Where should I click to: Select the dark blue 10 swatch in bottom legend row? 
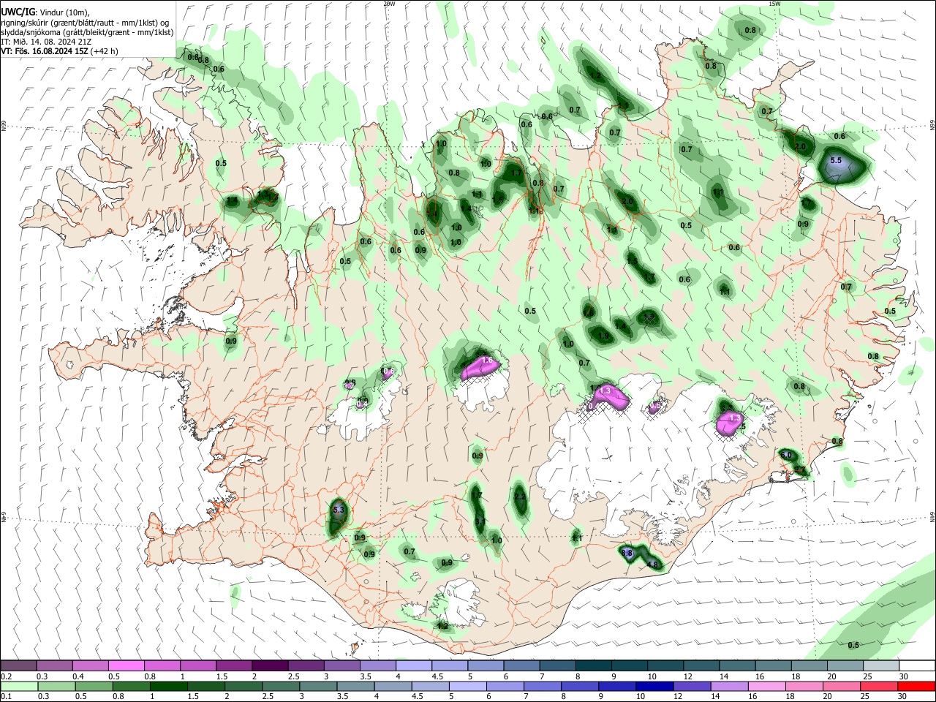click(x=653, y=686)
